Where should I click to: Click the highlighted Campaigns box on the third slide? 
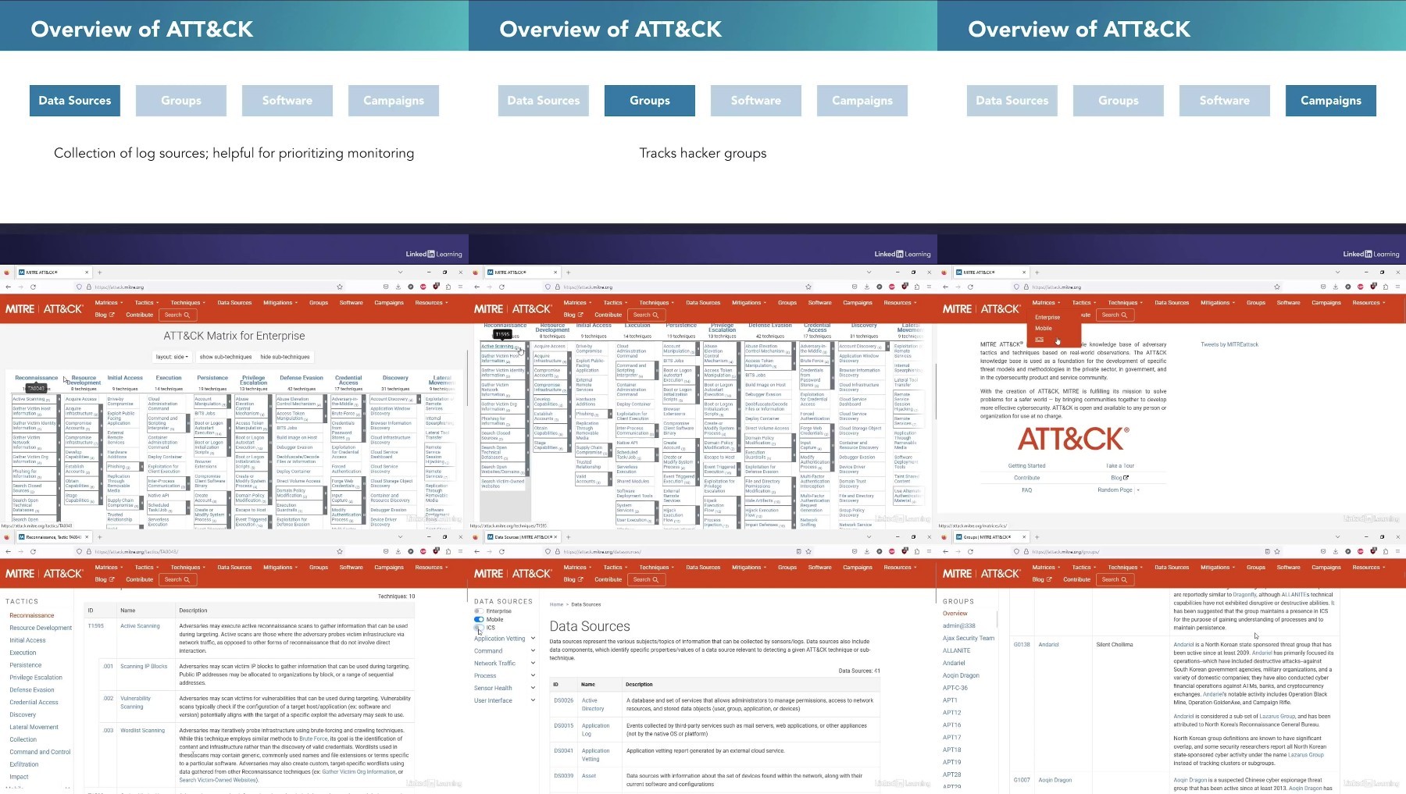(1331, 101)
